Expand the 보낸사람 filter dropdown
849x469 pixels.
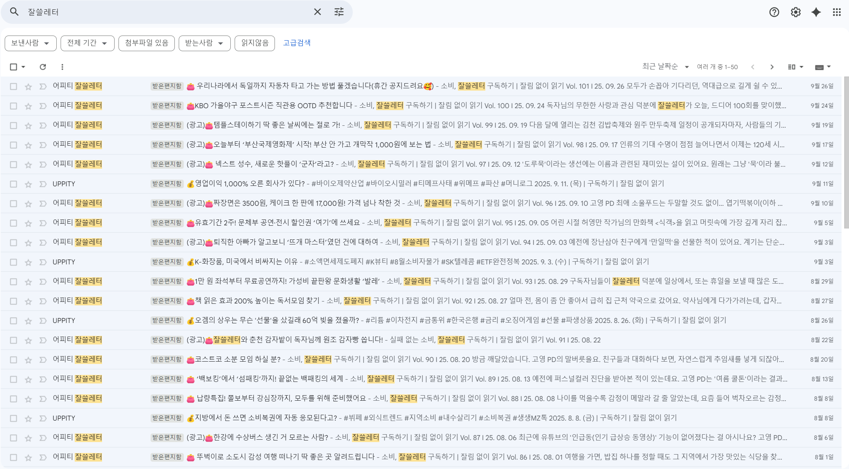[31, 43]
